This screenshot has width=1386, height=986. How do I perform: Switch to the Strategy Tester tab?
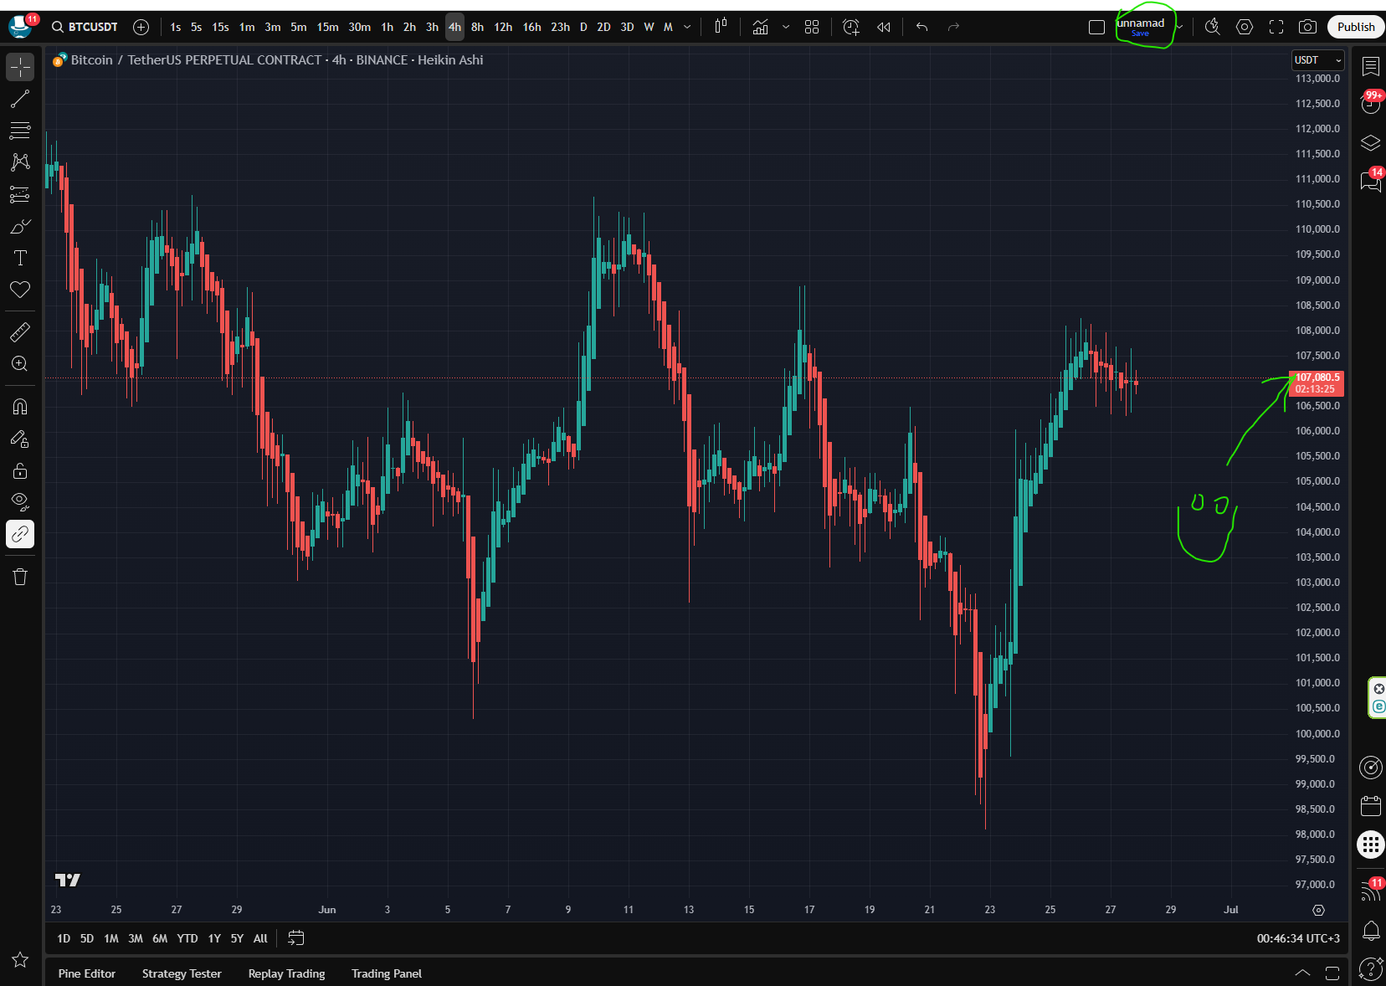pos(182,973)
